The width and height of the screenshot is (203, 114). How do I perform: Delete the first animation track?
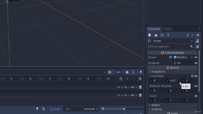140,87
